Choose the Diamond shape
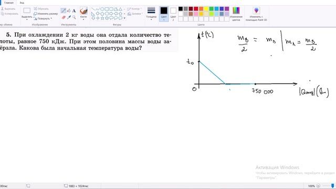The height and width of the screenshot is (189, 336). [x=98, y=14]
